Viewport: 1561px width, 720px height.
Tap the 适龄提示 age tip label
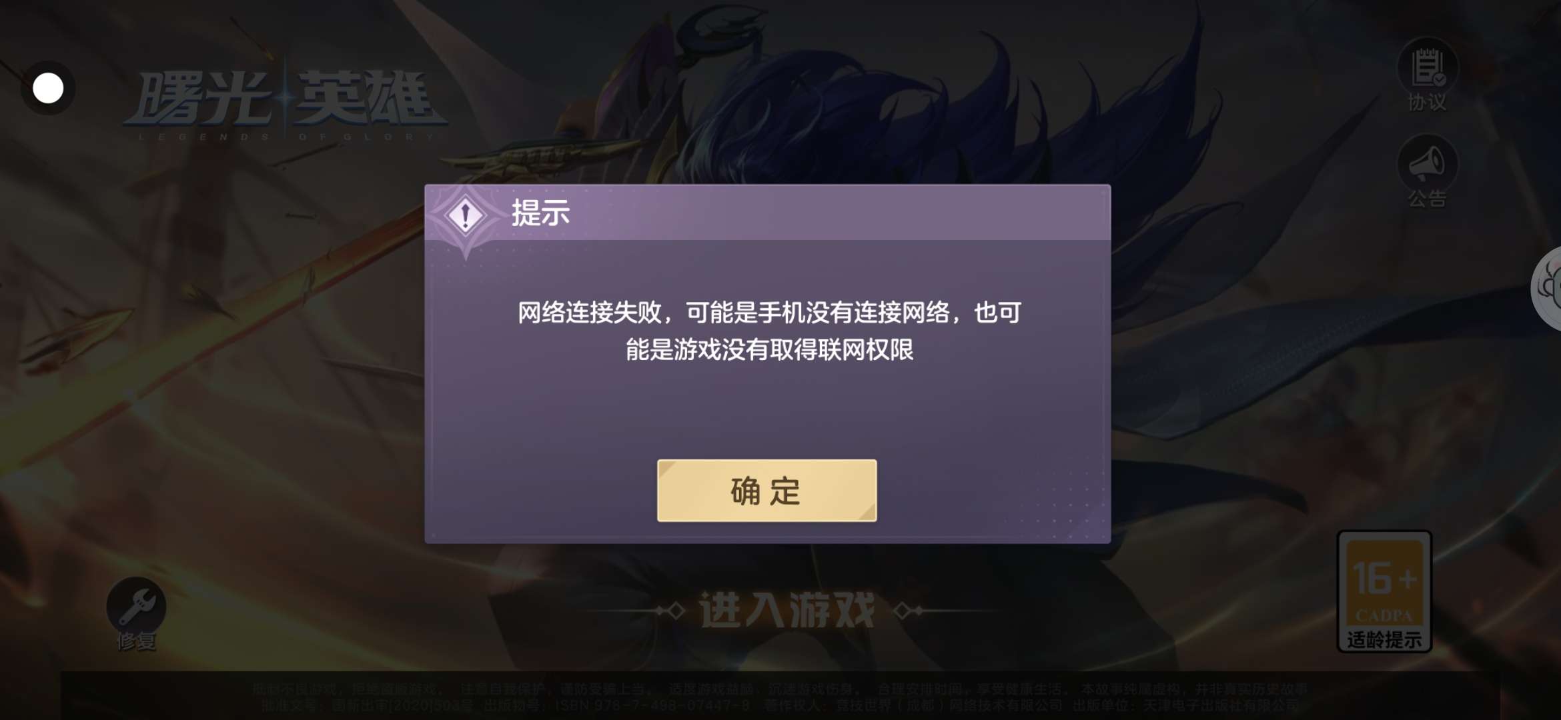[x=1385, y=640]
